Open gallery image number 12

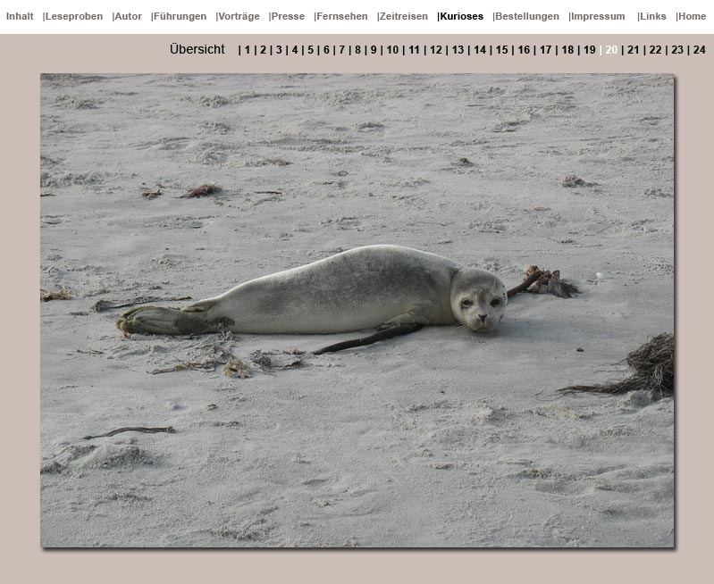coord(436,50)
